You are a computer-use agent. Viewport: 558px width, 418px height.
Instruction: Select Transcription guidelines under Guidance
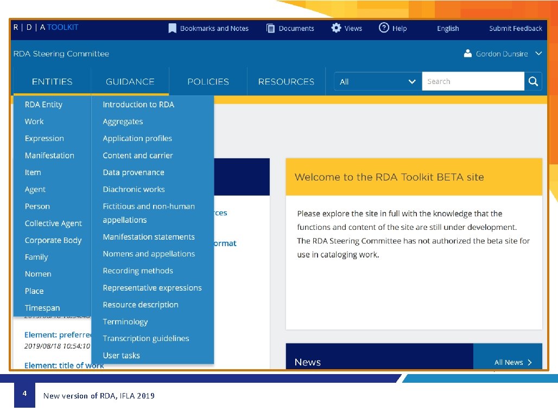coord(146,338)
